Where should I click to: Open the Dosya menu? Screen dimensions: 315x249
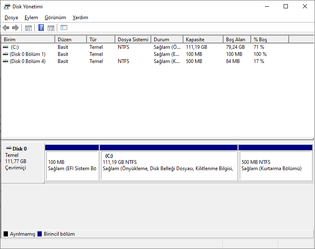(11, 18)
